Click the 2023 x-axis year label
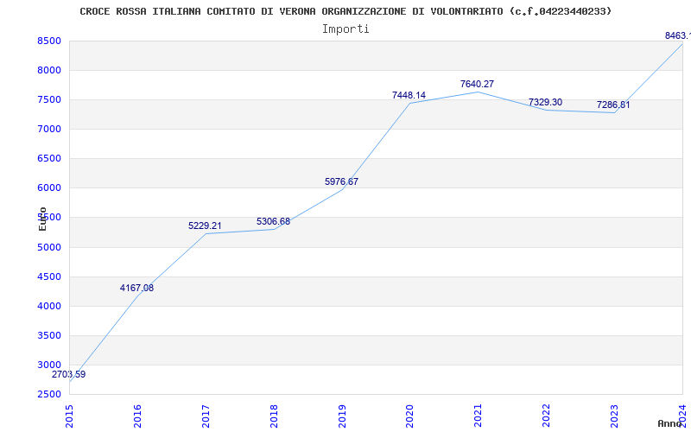 614,416
